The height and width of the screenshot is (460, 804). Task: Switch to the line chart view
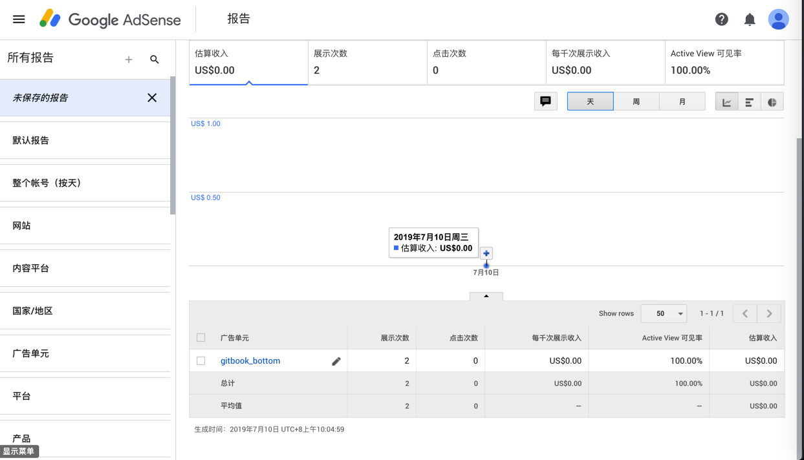(x=726, y=102)
